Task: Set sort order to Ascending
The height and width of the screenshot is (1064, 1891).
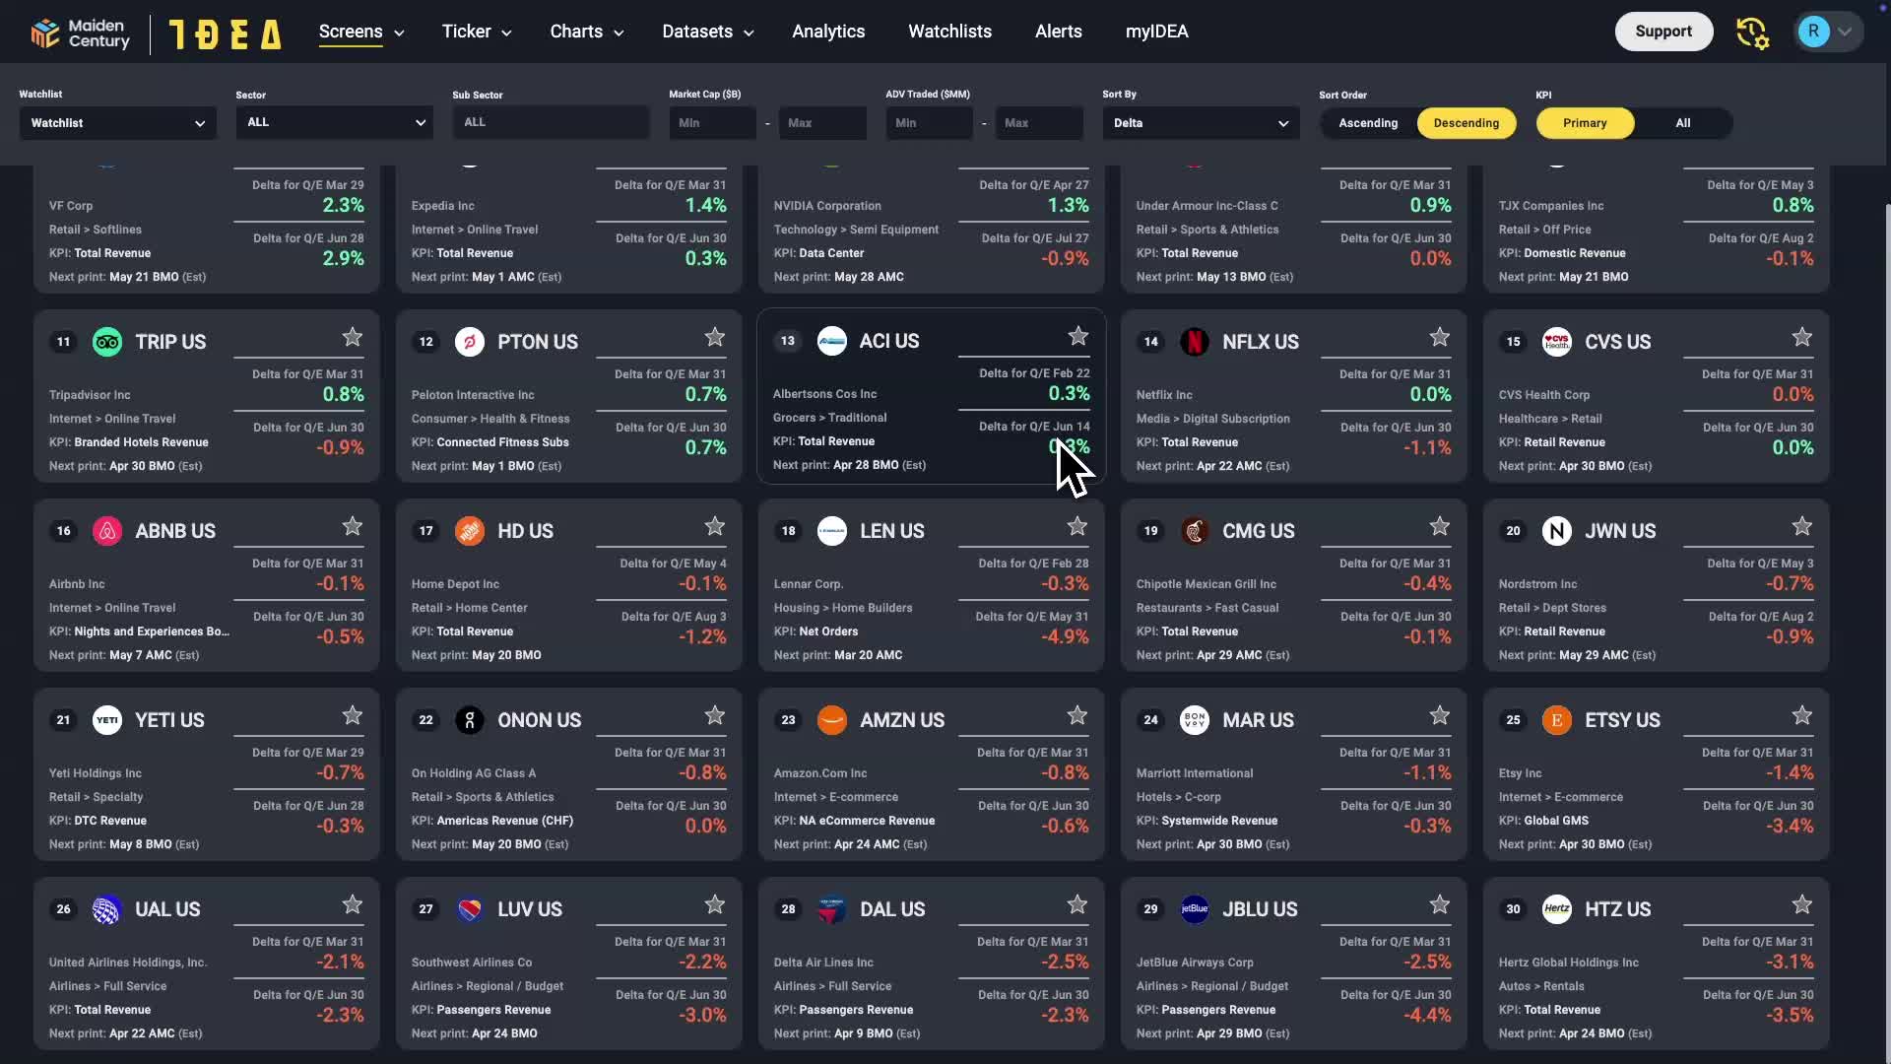Action: (1368, 123)
